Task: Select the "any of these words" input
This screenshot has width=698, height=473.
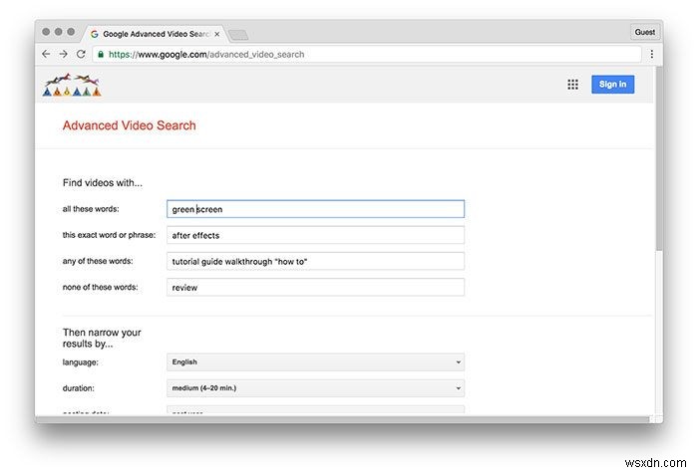Action: [315, 261]
